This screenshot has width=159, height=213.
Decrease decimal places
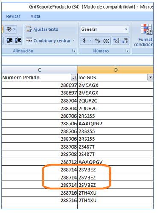(125, 40)
